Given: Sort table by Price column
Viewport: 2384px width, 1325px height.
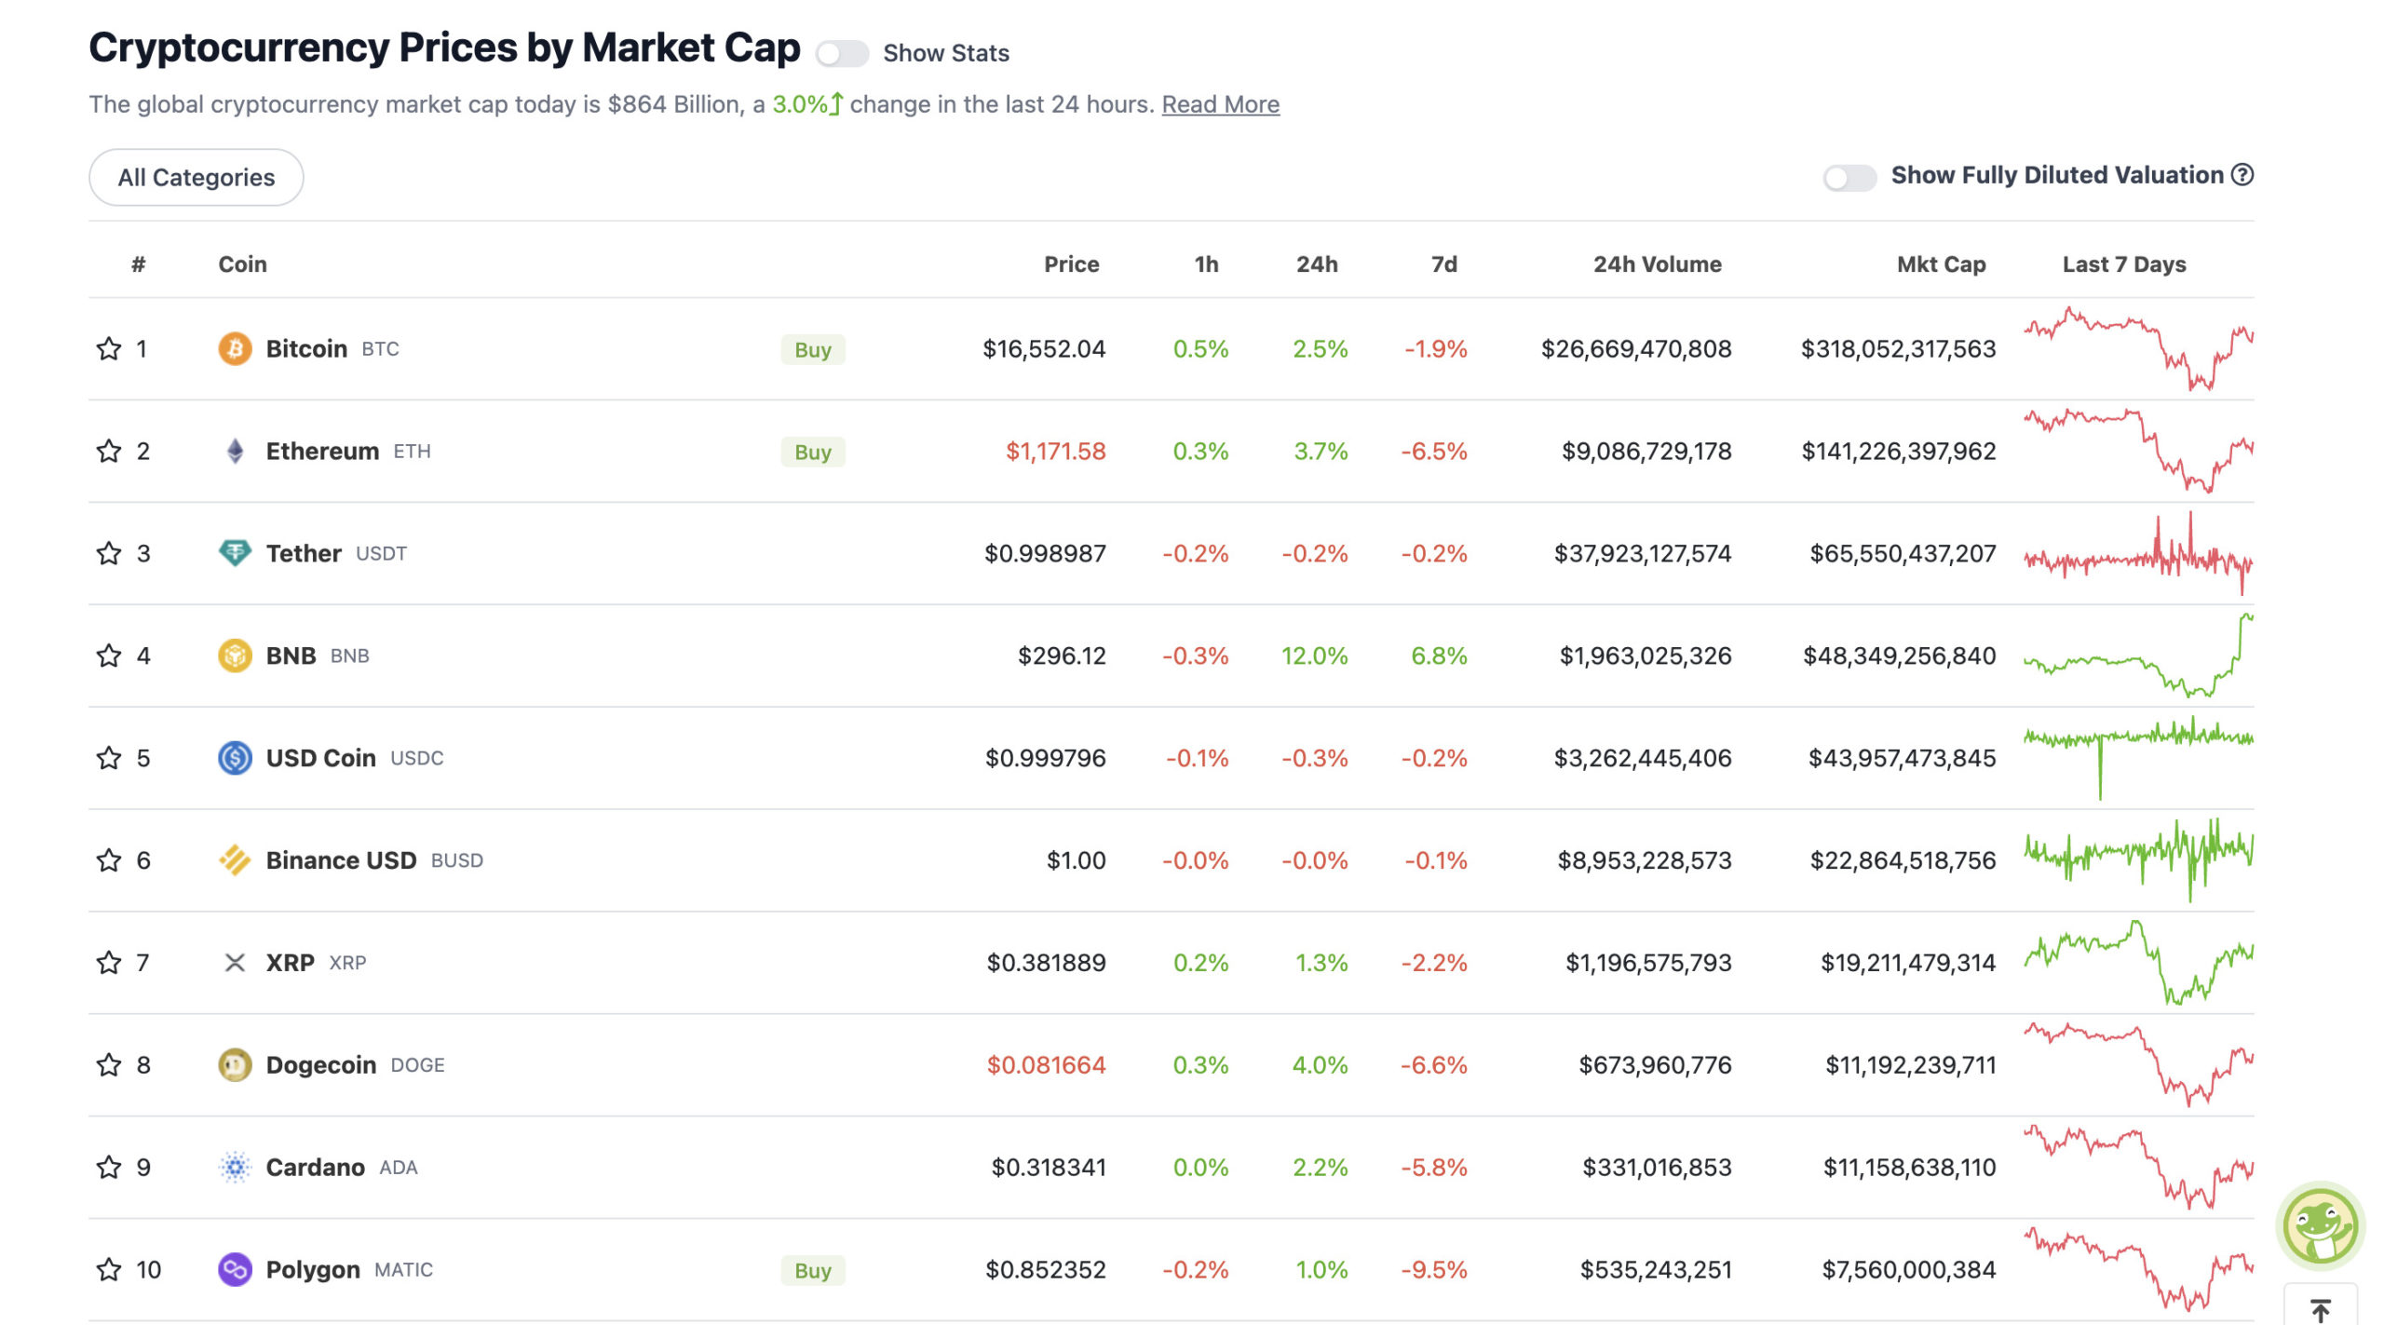Looking at the screenshot, I should 1071,264.
